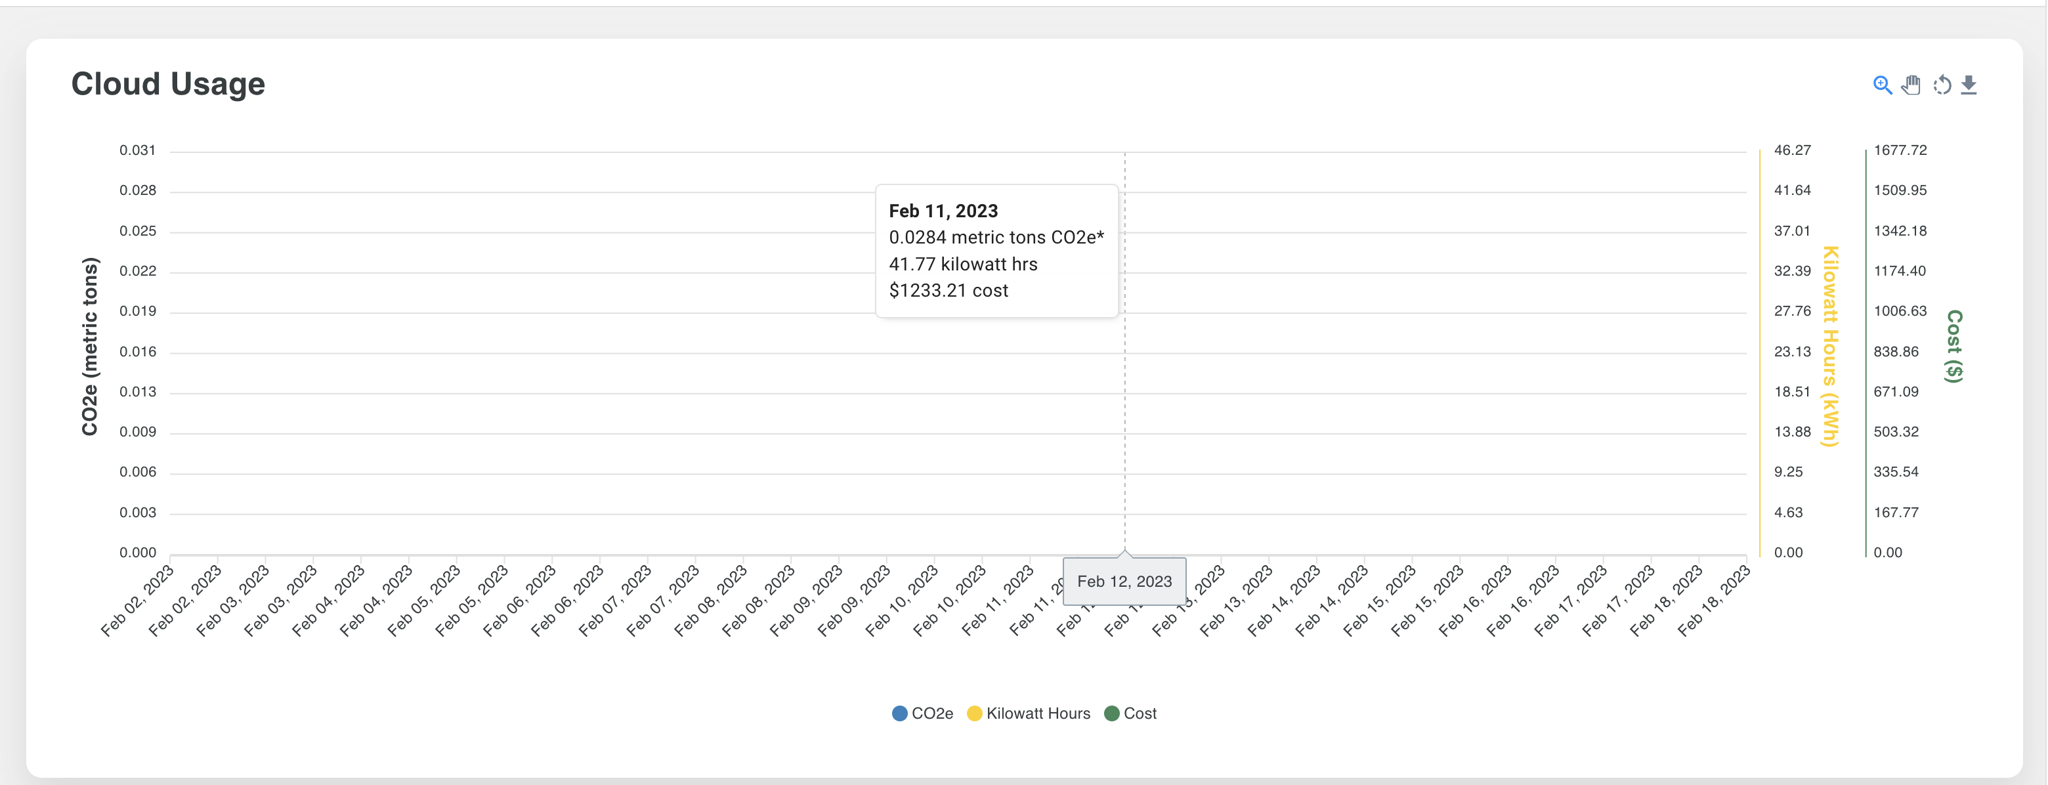This screenshot has height=785, width=2048.
Task: Toggle the Kilowatt Hours series off
Action: coord(1029,713)
